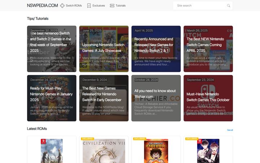Viewport: 260px width, 163px height.
Task: Click the search magnifier icon
Action: click(229, 6)
